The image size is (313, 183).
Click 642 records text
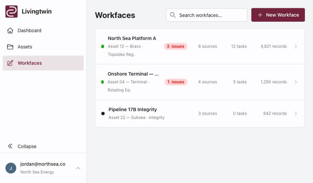(275, 114)
